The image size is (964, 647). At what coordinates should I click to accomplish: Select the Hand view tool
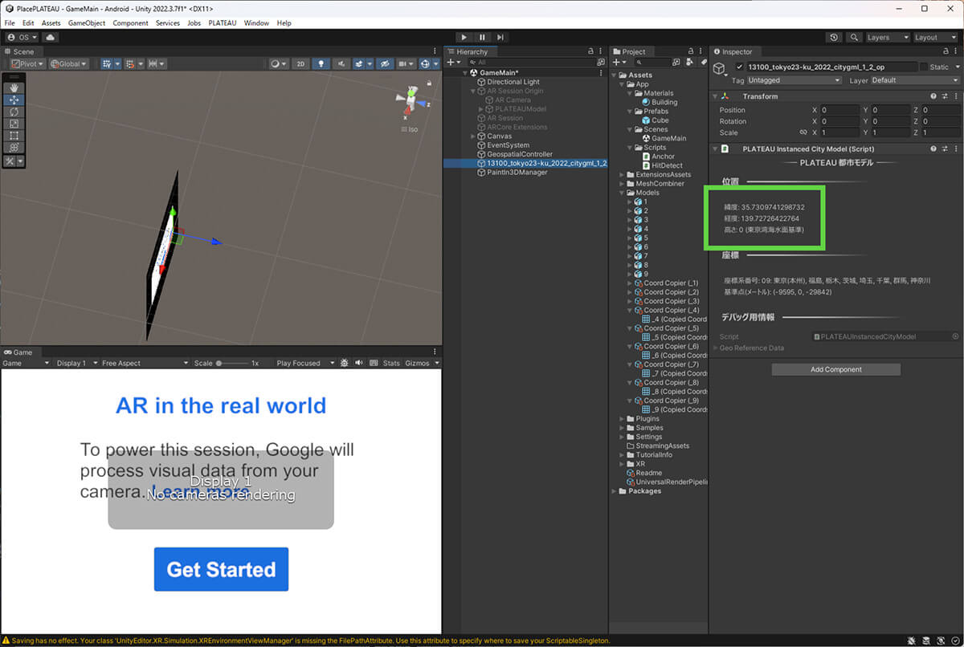14,87
